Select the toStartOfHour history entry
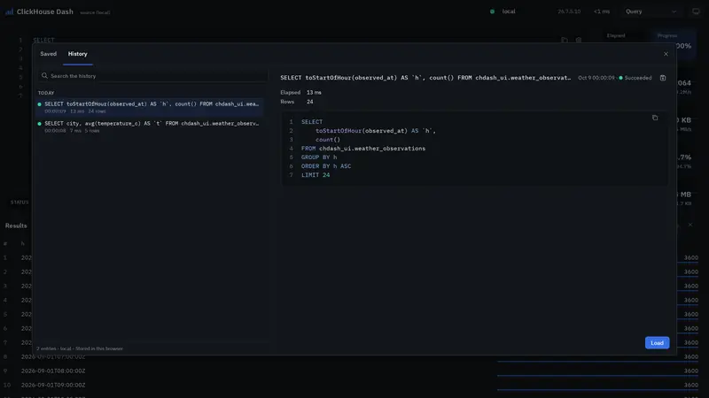 [x=150, y=107]
